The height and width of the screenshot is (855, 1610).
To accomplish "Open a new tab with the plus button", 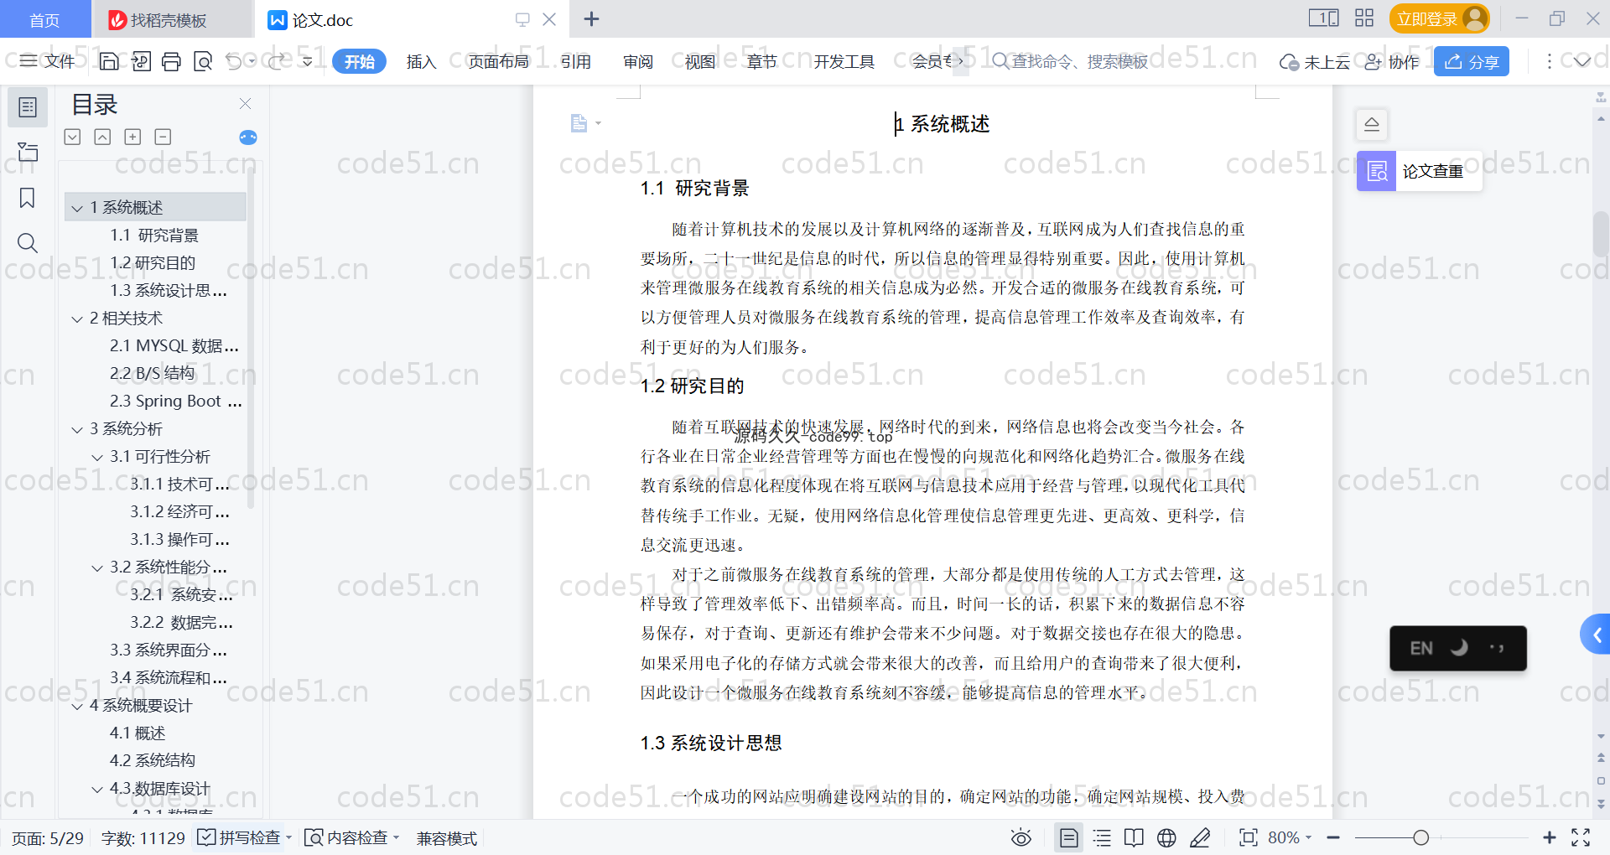I will click(x=591, y=19).
